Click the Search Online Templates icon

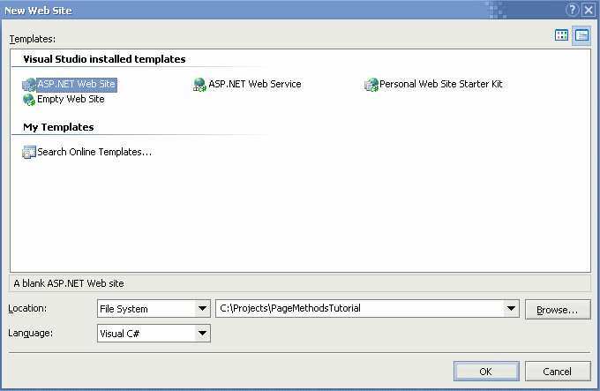[x=29, y=152]
